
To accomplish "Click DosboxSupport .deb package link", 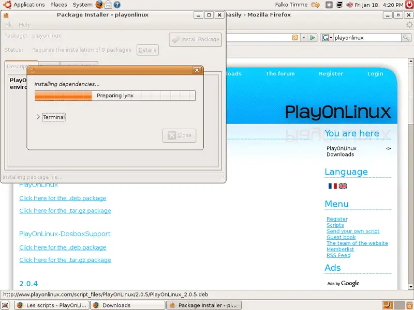I will pos(63,247).
